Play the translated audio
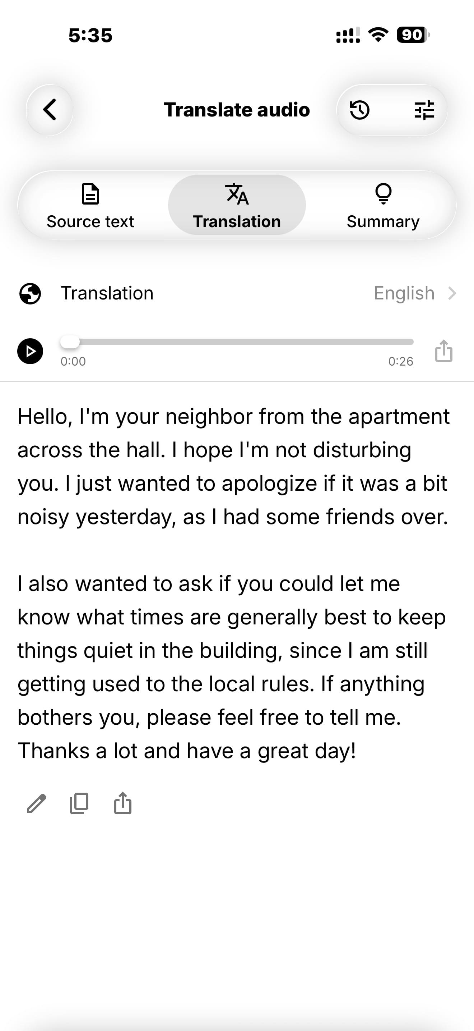The height and width of the screenshot is (1031, 474). tap(30, 351)
